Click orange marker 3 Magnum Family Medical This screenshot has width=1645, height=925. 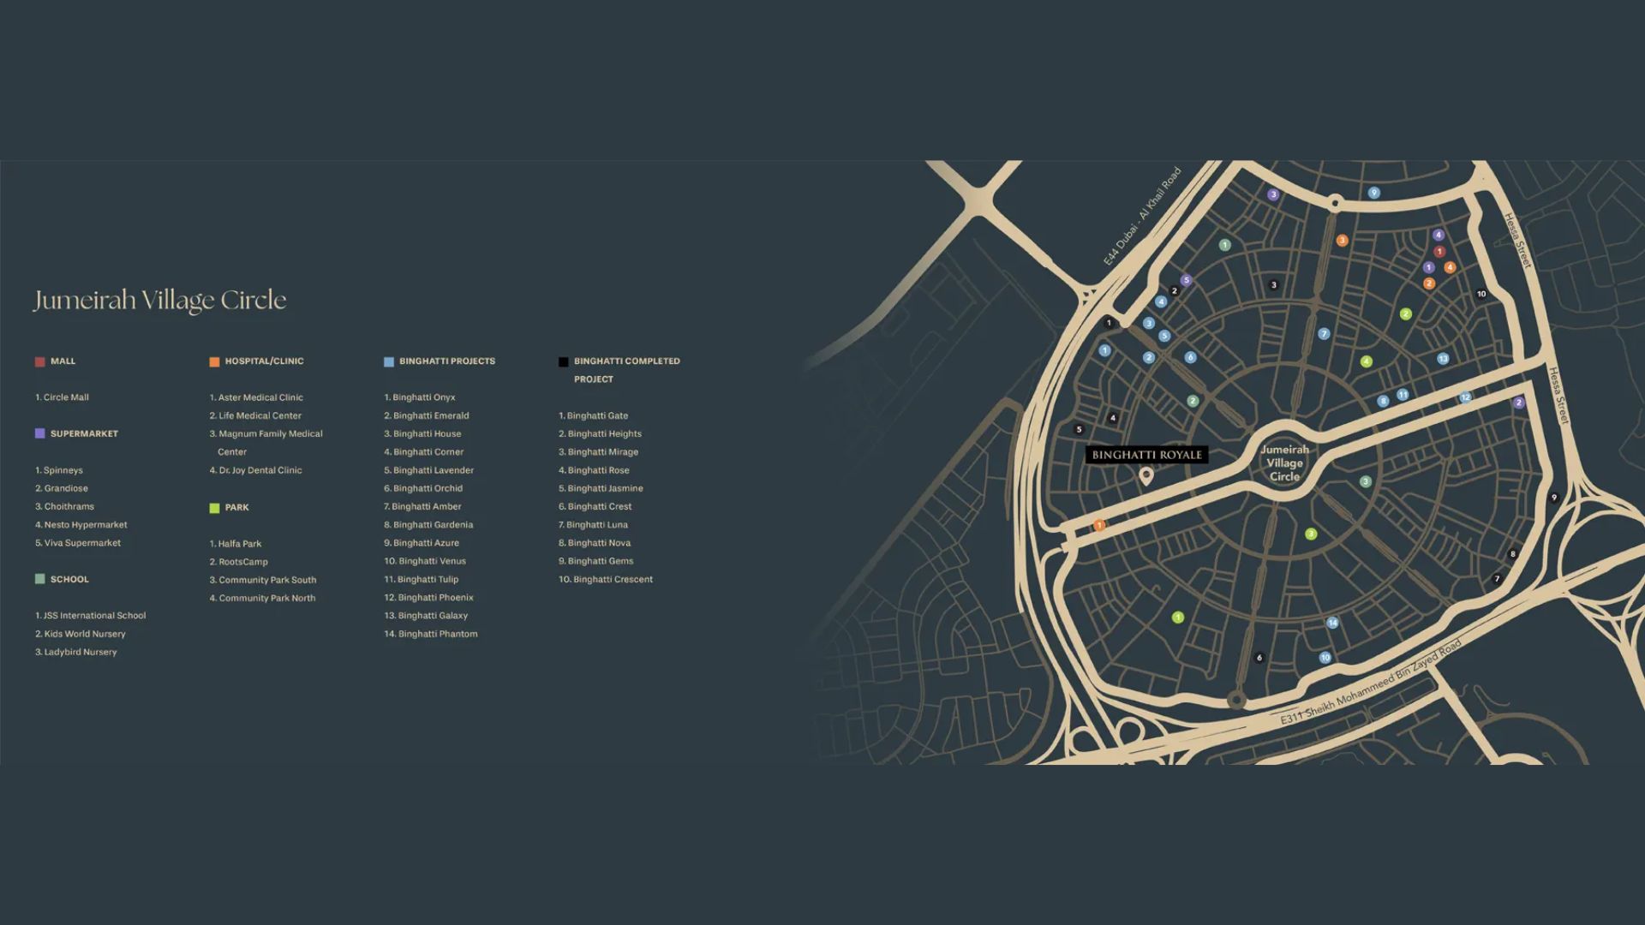(x=1343, y=241)
